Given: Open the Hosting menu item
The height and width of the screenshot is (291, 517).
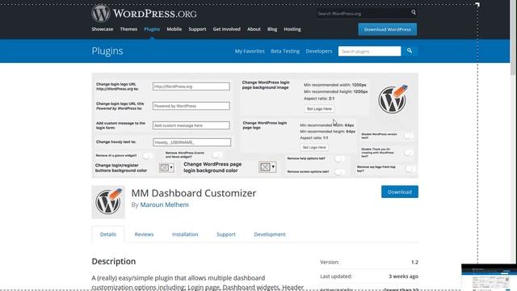Looking at the screenshot, I should (x=292, y=29).
